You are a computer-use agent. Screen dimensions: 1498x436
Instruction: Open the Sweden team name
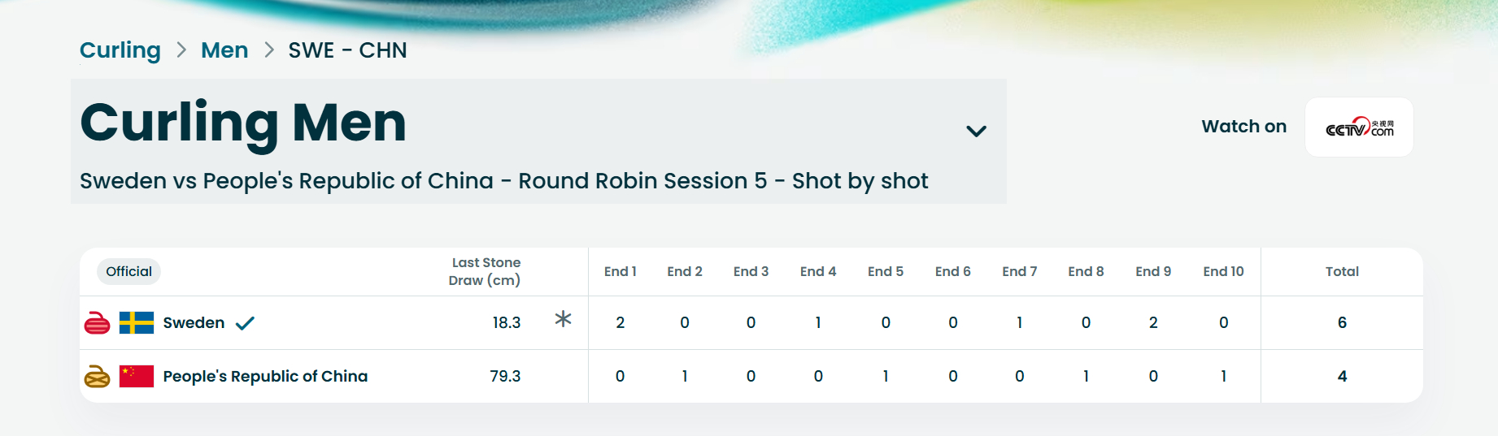(194, 323)
